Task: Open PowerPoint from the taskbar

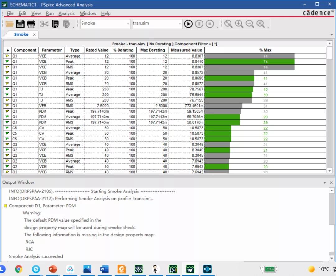Action: pyautogui.click(x=53, y=269)
